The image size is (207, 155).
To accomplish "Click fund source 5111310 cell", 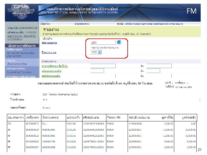I will click(x=71, y=135).
